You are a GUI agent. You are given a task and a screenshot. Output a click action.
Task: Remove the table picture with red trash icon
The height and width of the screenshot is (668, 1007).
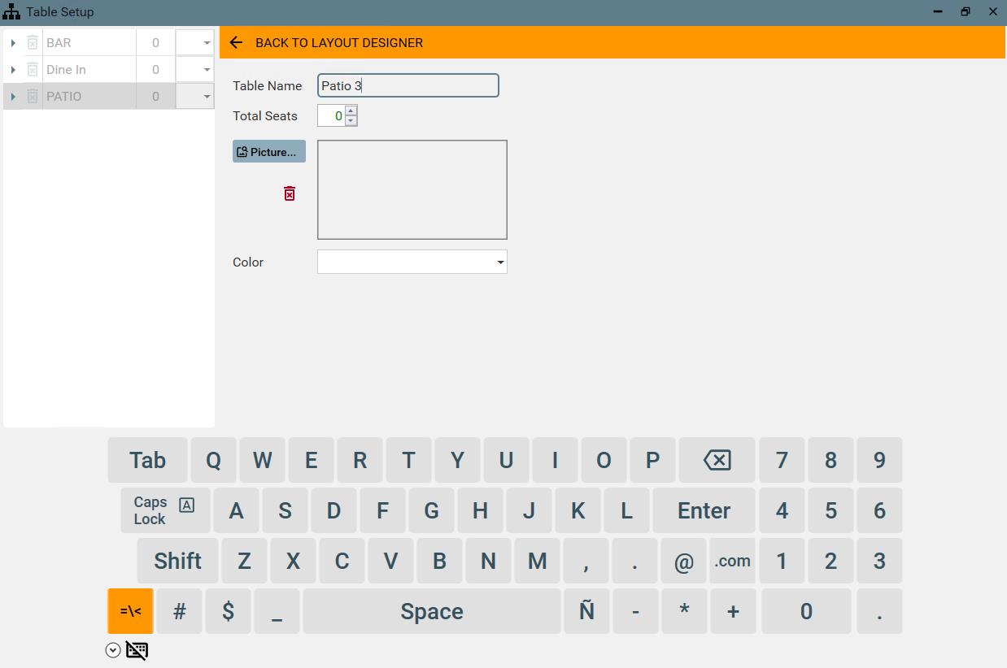(290, 193)
